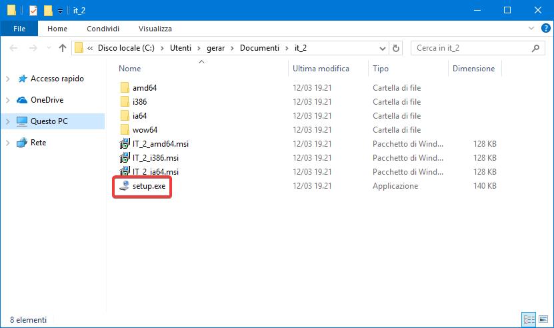Switch to large icons view button

(543, 320)
